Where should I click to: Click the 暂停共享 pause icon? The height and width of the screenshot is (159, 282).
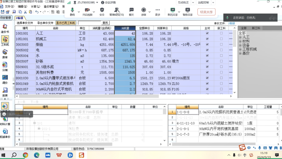[187, 12]
